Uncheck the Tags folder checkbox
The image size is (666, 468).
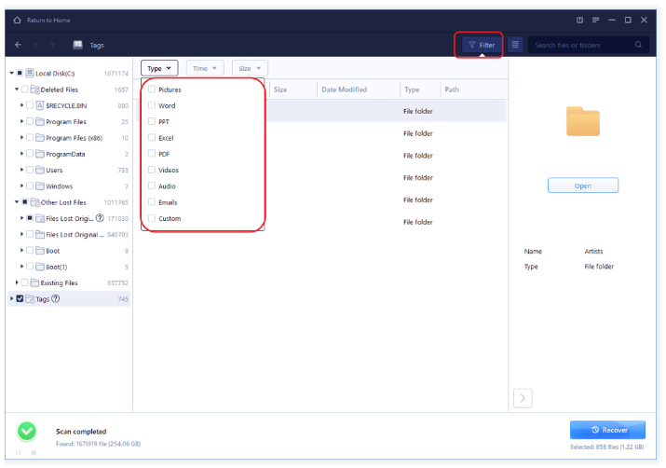point(20,298)
